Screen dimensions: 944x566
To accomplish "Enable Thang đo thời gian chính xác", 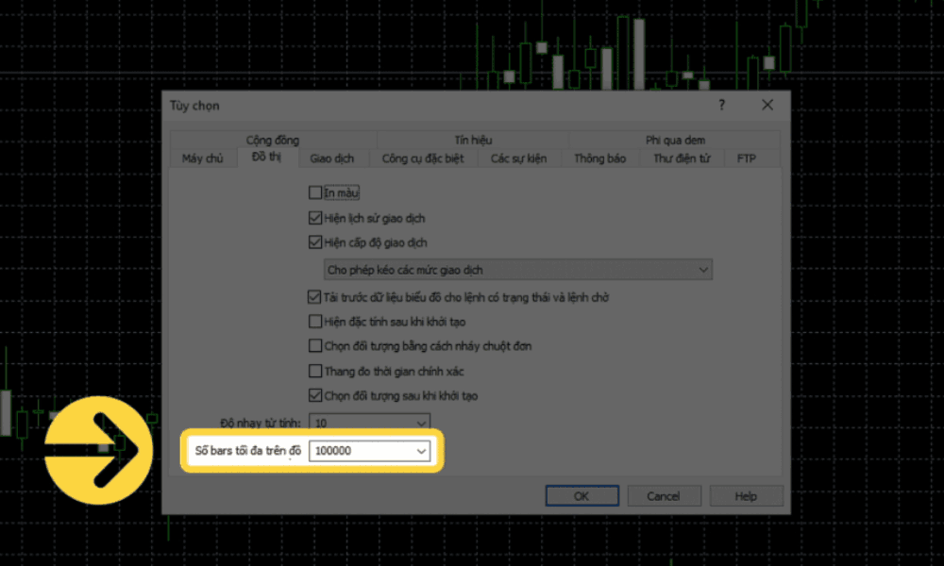I will coord(315,372).
